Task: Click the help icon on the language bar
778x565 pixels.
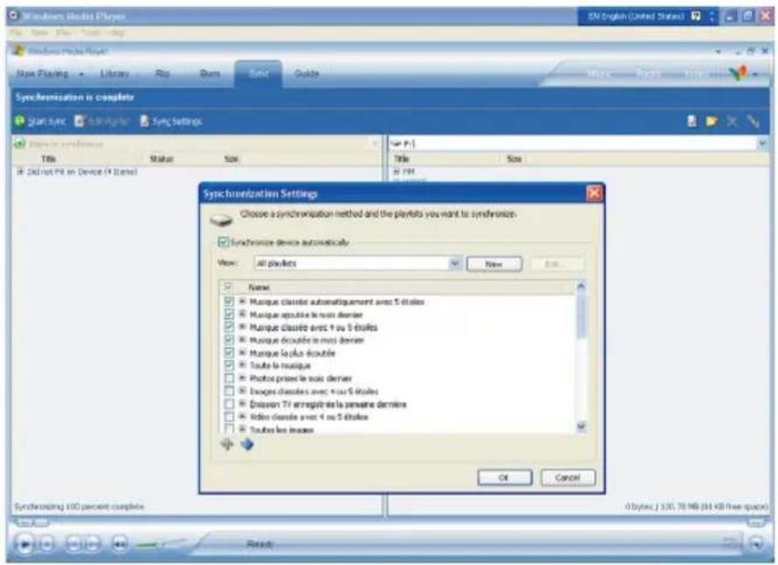Action: tap(696, 17)
